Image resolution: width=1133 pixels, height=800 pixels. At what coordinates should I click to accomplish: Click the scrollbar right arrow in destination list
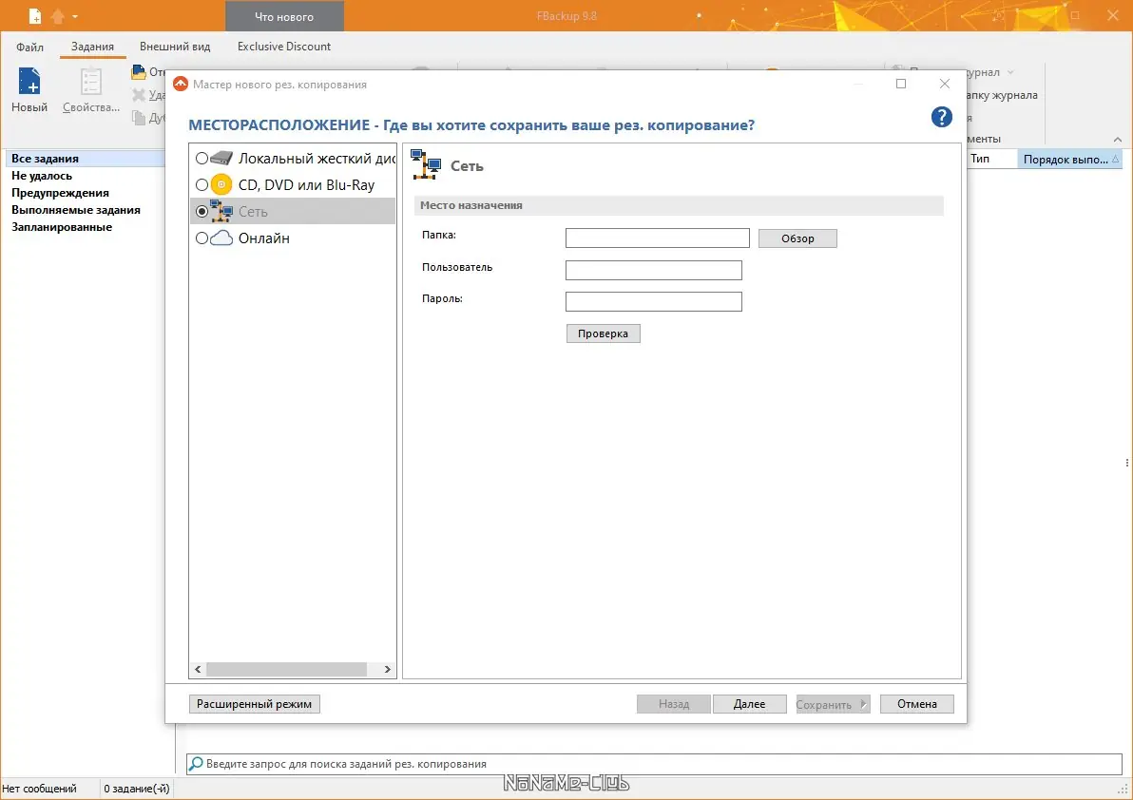[387, 669]
